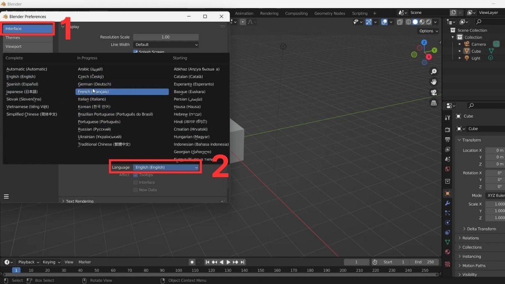Switch to the Animation workspace tab
The height and width of the screenshot is (284, 505).
(244, 13)
